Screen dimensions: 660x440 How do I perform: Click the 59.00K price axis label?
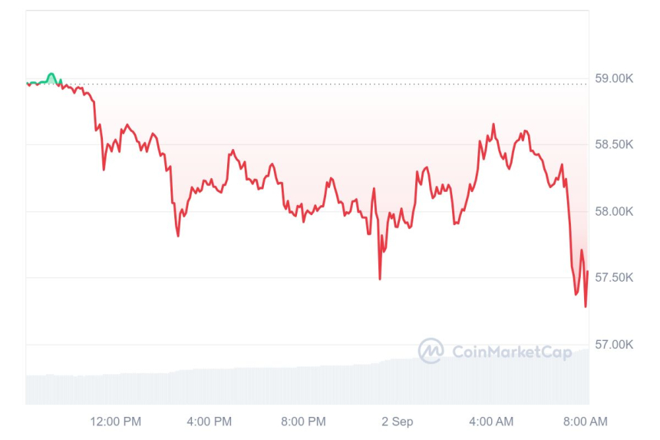[614, 78]
